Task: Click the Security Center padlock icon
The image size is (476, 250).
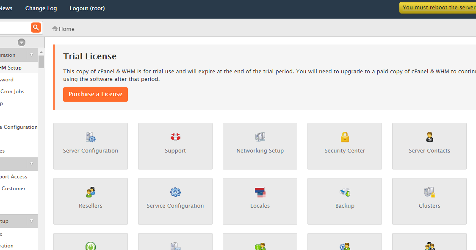Action: click(x=345, y=137)
